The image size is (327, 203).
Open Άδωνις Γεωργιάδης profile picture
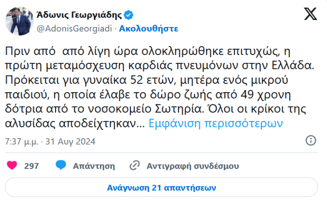point(18,20)
